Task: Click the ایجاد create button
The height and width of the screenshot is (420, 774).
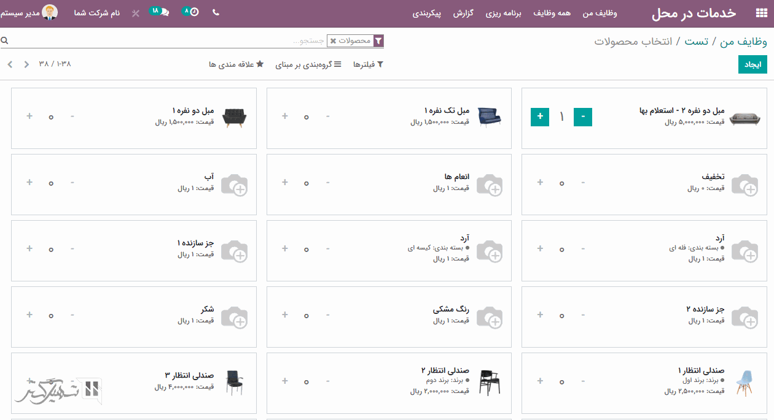Action: pyautogui.click(x=752, y=64)
